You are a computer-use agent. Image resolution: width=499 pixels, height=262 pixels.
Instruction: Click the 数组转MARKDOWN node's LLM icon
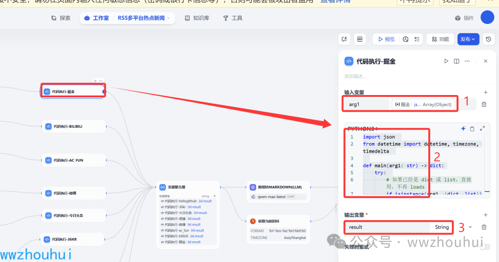(253, 187)
